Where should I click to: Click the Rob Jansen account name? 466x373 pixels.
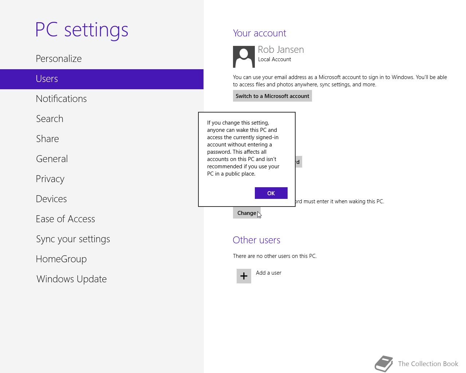point(281,50)
